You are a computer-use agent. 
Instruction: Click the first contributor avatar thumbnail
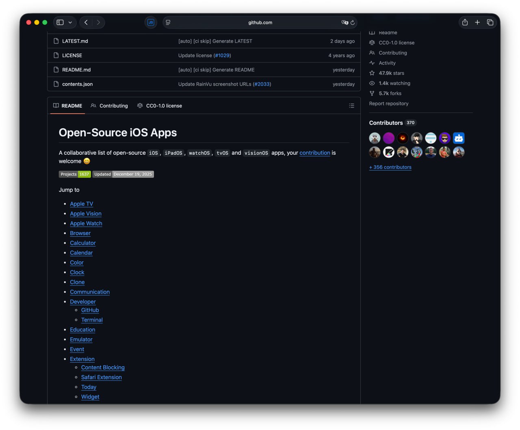[374, 138]
